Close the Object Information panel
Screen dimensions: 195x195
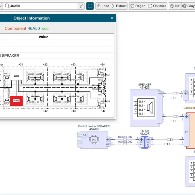tap(112, 18)
